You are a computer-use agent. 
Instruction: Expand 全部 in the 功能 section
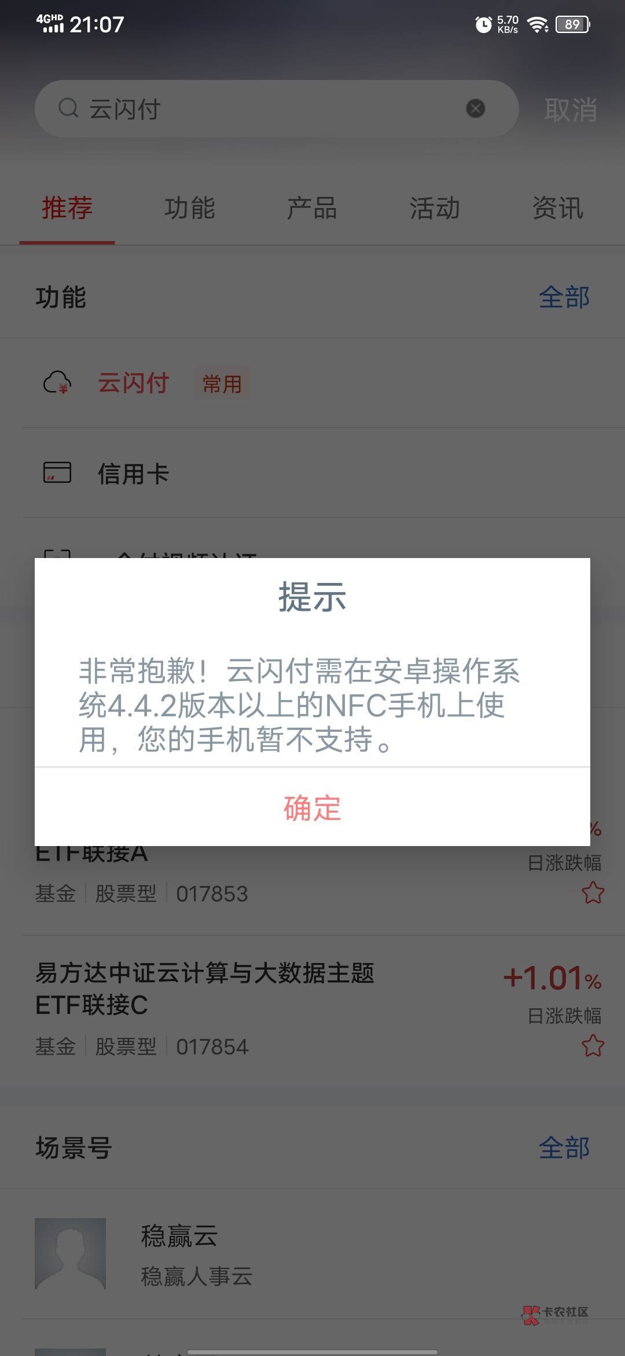click(564, 297)
